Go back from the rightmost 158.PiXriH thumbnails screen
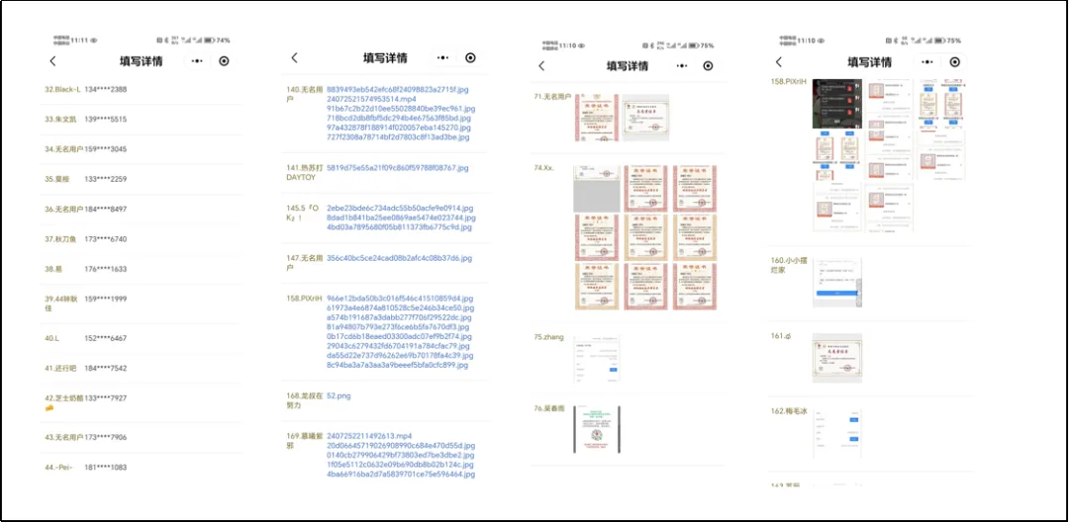The height and width of the screenshot is (522, 1069). [x=783, y=61]
